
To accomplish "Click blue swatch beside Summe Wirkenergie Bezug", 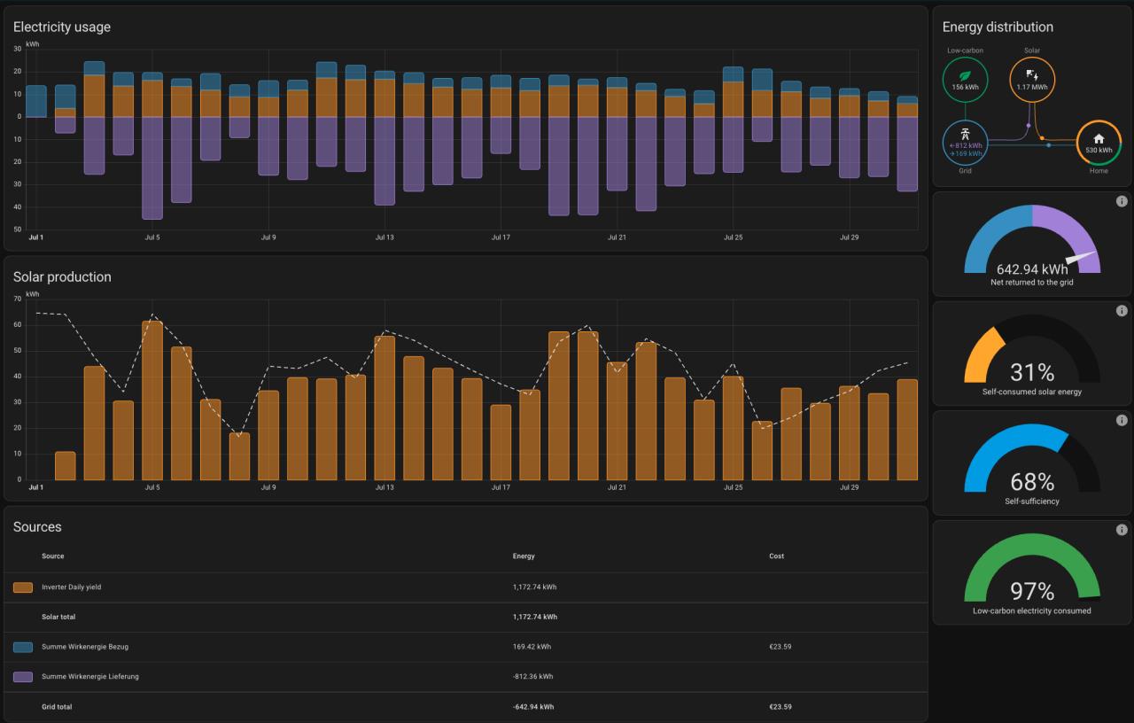I will (24, 647).
